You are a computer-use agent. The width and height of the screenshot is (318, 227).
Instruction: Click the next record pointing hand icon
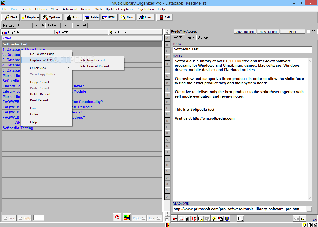[x=303, y=219]
